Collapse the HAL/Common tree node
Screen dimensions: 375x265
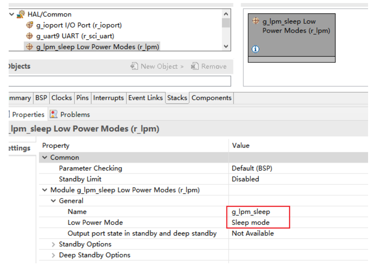pos(12,14)
